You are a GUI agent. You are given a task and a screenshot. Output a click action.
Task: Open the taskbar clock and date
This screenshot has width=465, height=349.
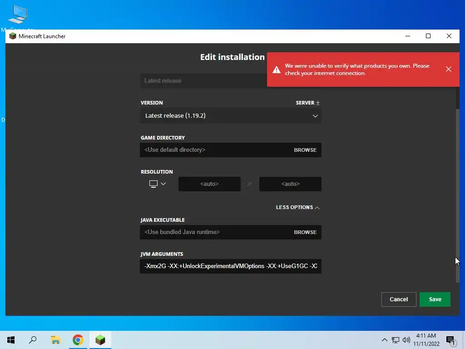(426, 340)
